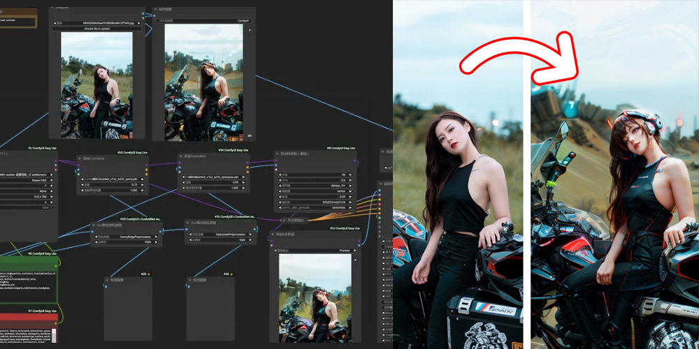699x349 pixels.
Task: Increase the batch value 4 in node #5
Action: [51, 202]
